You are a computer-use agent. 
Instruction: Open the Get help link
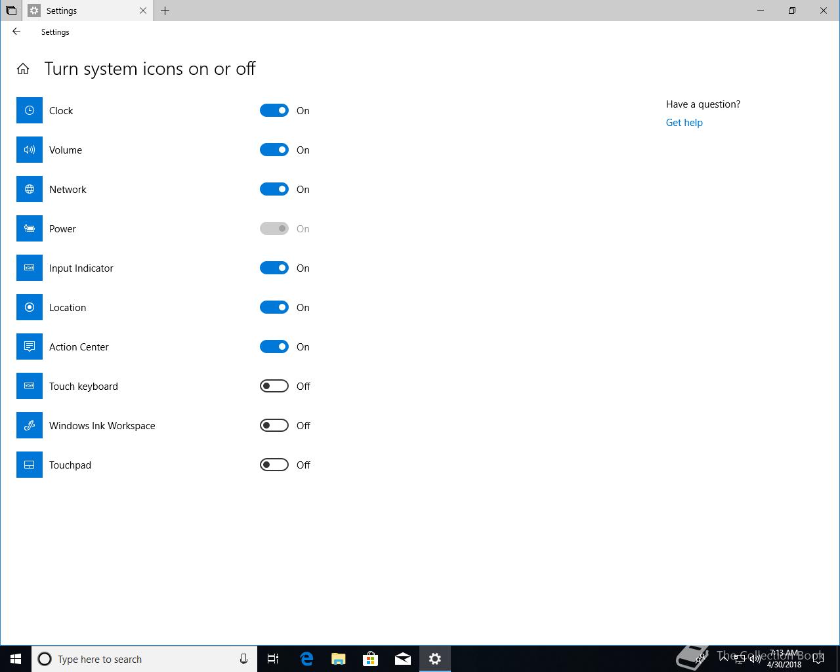click(x=684, y=123)
